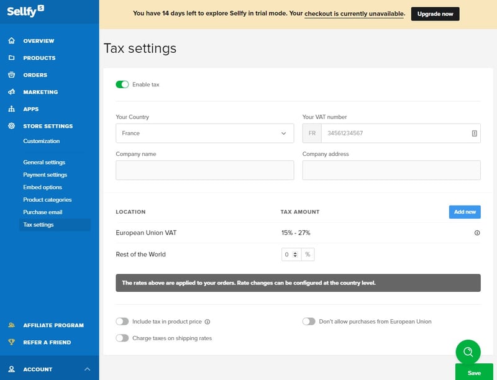Click the European Union VAT info icon
The height and width of the screenshot is (380, 497).
[x=476, y=233]
